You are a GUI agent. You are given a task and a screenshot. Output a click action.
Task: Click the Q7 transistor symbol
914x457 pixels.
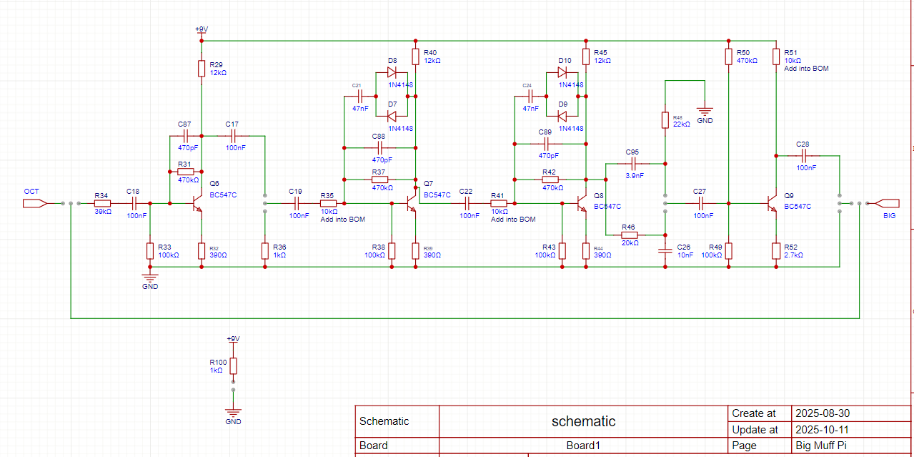pos(411,204)
